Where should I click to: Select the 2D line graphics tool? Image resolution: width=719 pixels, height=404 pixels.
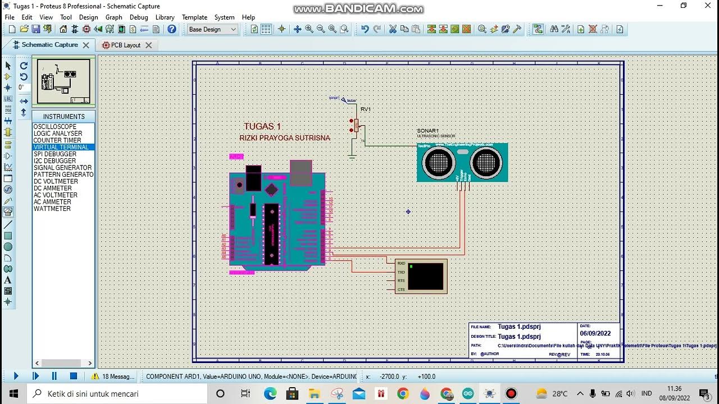8,224
